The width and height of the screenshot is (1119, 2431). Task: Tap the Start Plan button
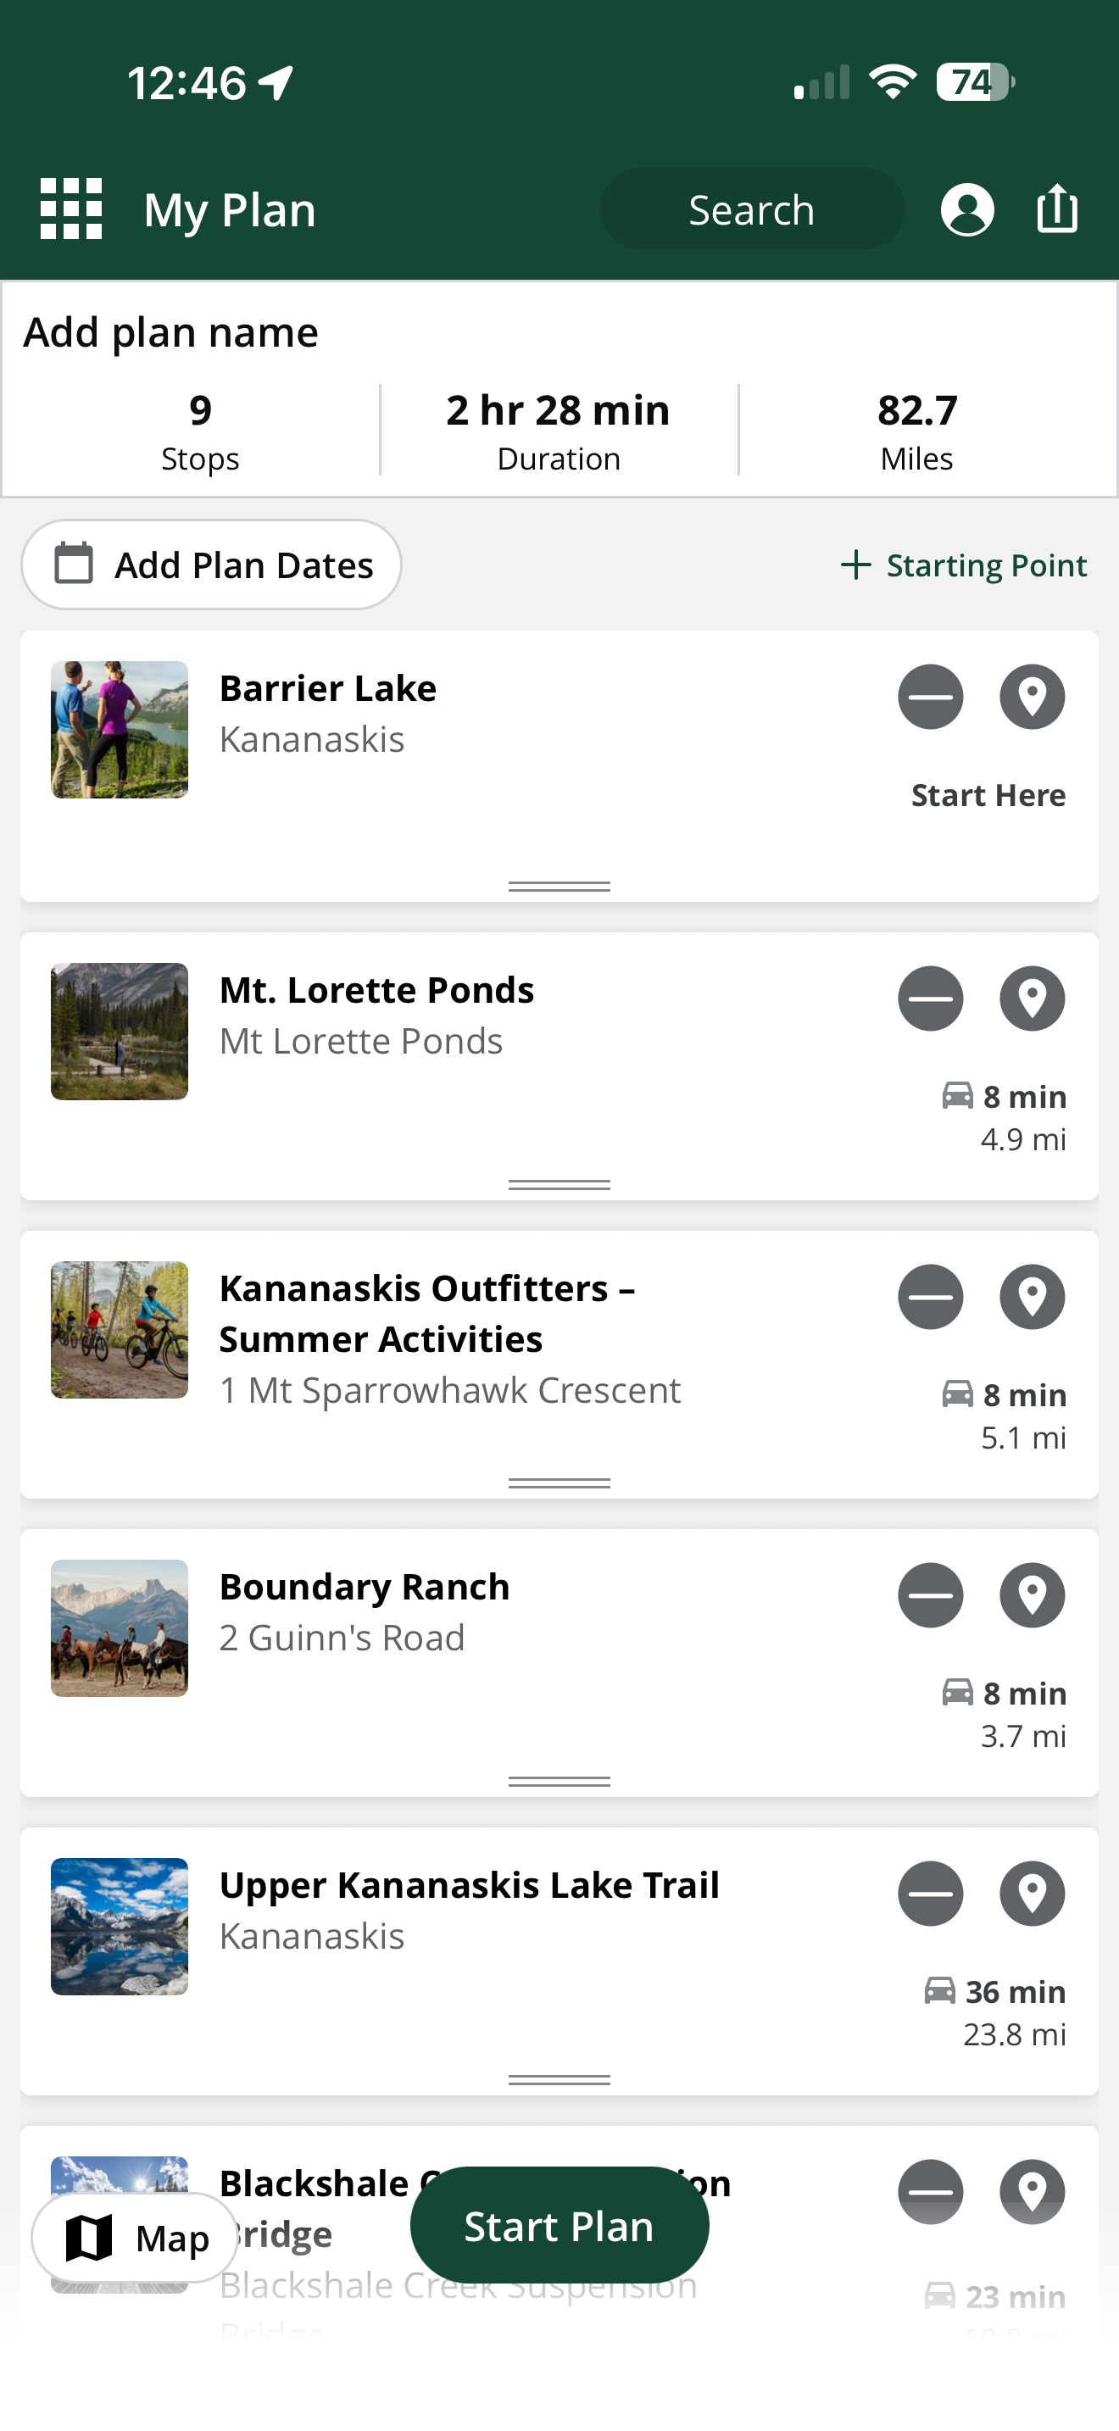(x=559, y=2225)
